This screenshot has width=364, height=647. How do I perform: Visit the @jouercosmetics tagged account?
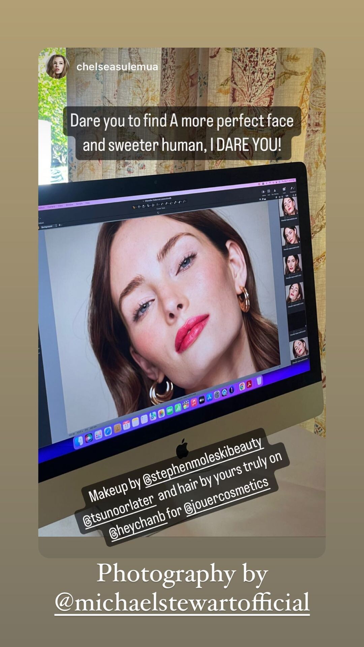pyautogui.click(x=226, y=497)
